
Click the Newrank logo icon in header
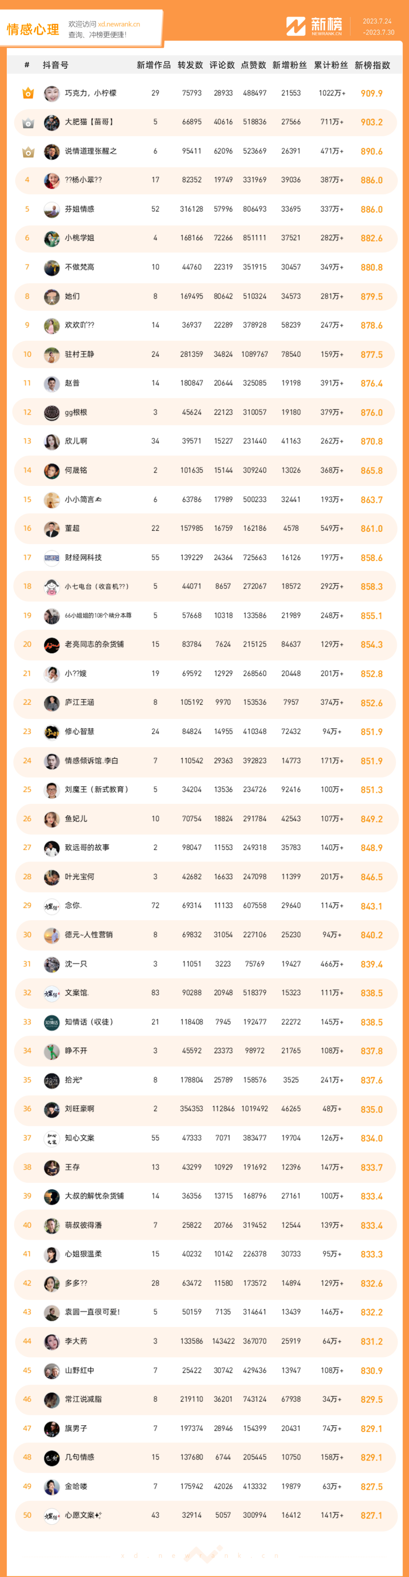pyautogui.click(x=296, y=26)
